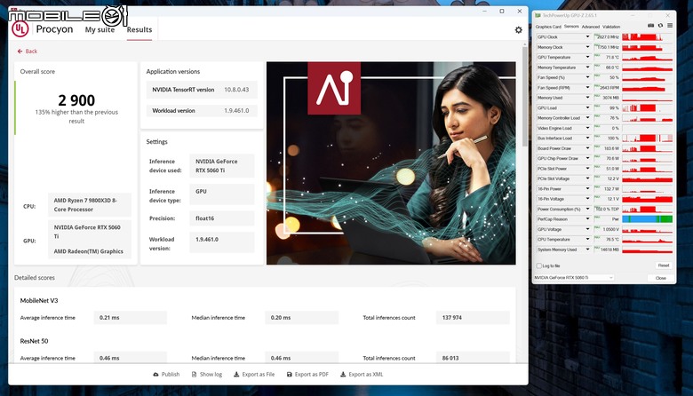The image size is (693, 396).
Task: Expand the Memory Clock sensor dropdown
Action: [x=587, y=47]
